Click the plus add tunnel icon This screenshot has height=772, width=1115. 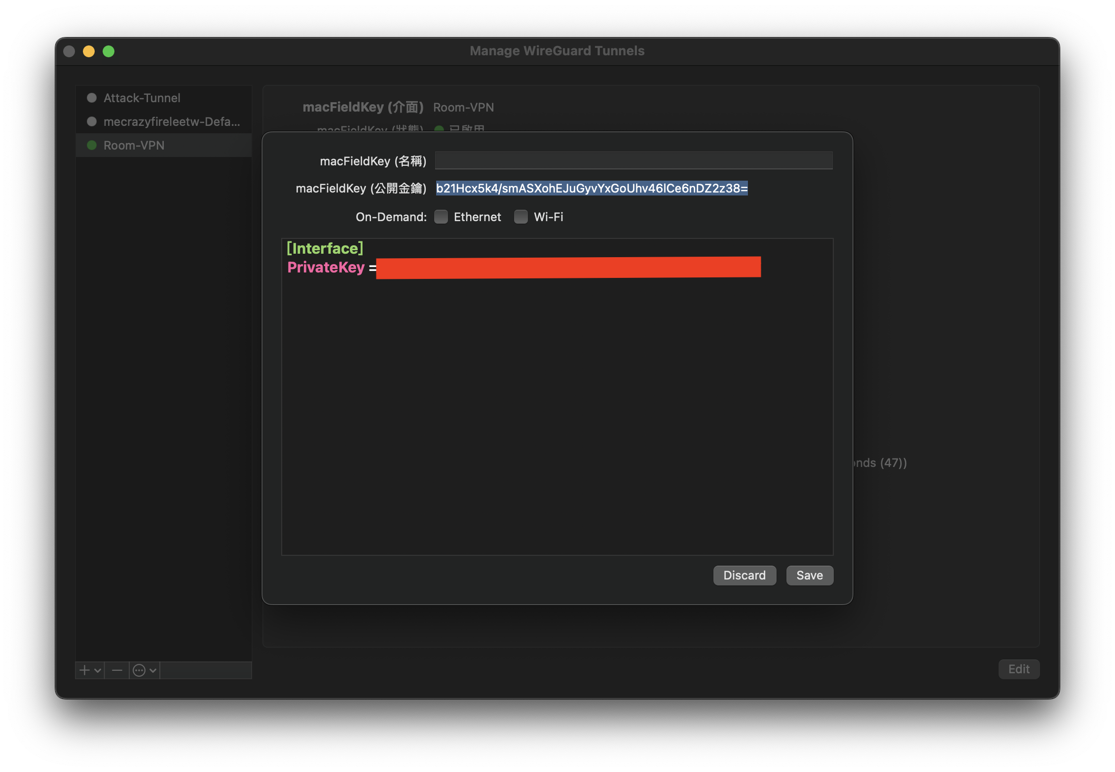[85, 670]
